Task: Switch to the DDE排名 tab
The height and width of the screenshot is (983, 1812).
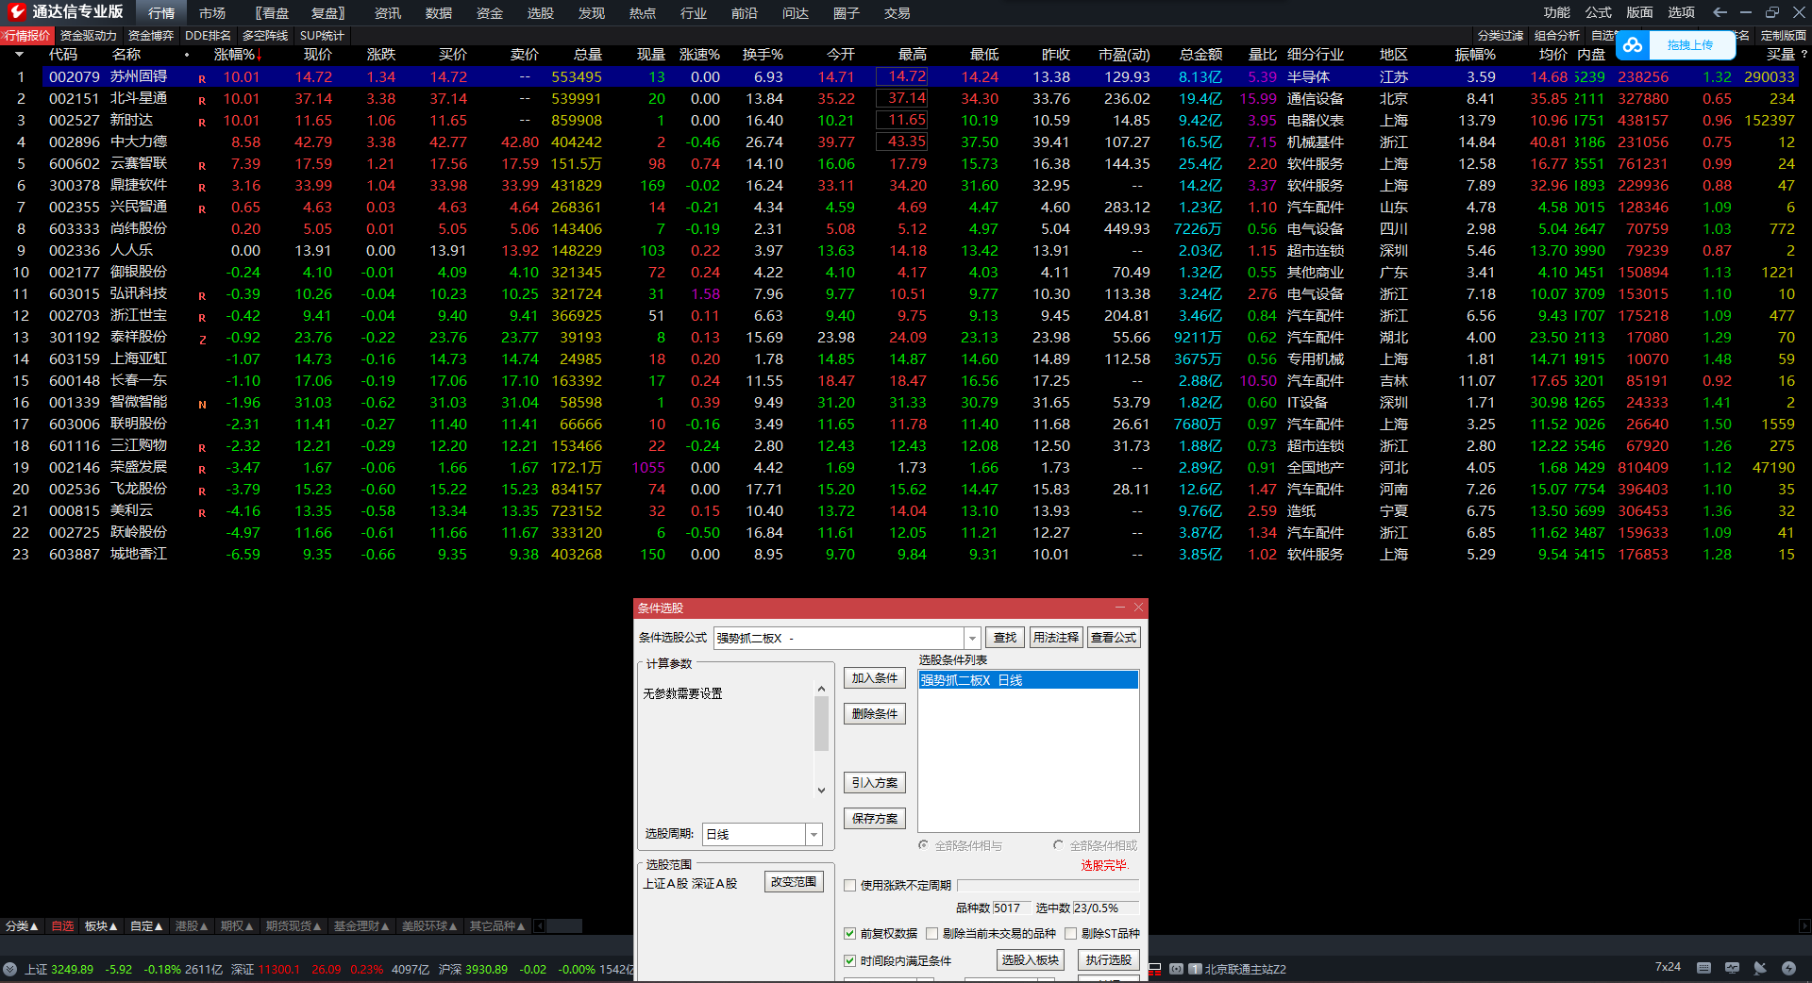Action: (208, 36)
